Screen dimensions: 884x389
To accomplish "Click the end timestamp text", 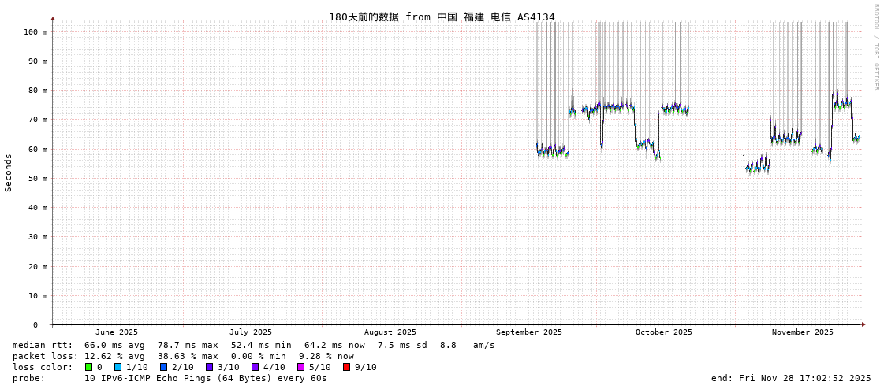I will pyautogui.click(x=791, y=378).
